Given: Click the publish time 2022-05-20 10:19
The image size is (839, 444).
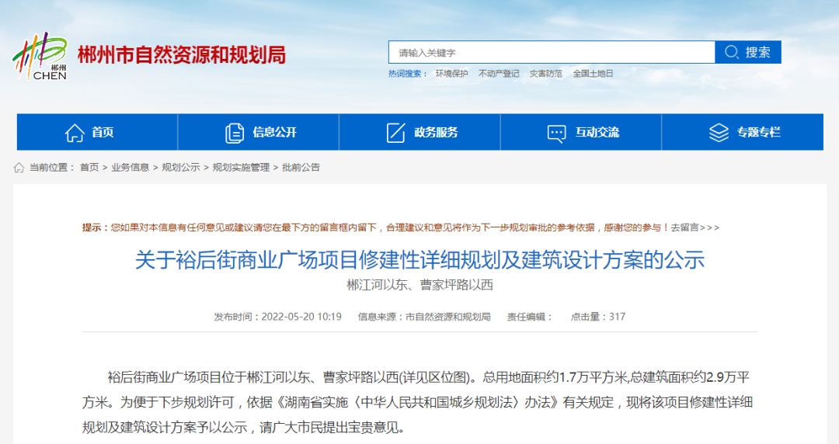Looking at the screenshot, I should coord(301,317).
